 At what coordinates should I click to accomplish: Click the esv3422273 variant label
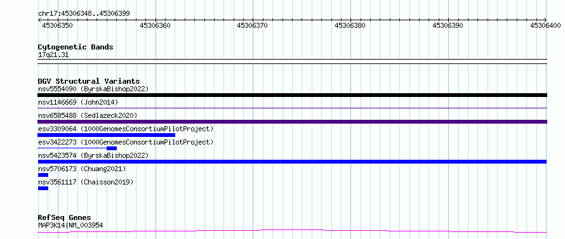click(x=126, y=142)
